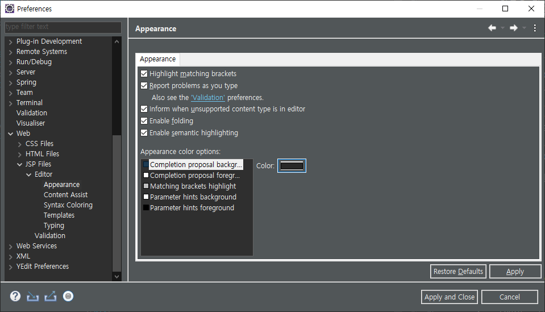Screen dimensions: 545x312
Task: Select Validation under JSP Files
Action: 49,236
